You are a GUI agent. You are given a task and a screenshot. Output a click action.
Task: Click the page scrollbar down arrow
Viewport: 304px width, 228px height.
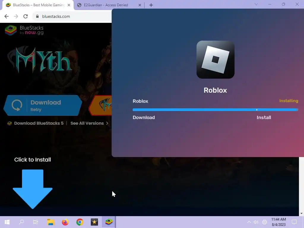(302, 213)
